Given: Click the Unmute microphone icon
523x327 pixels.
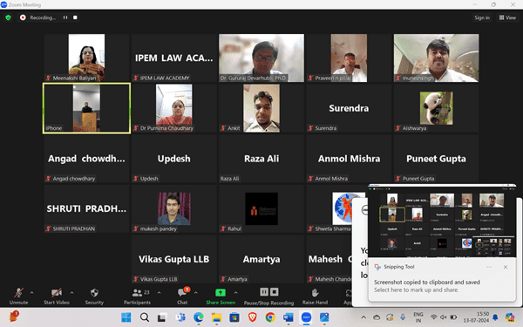Looking at the screenshot, I should (x=18, y=293).
